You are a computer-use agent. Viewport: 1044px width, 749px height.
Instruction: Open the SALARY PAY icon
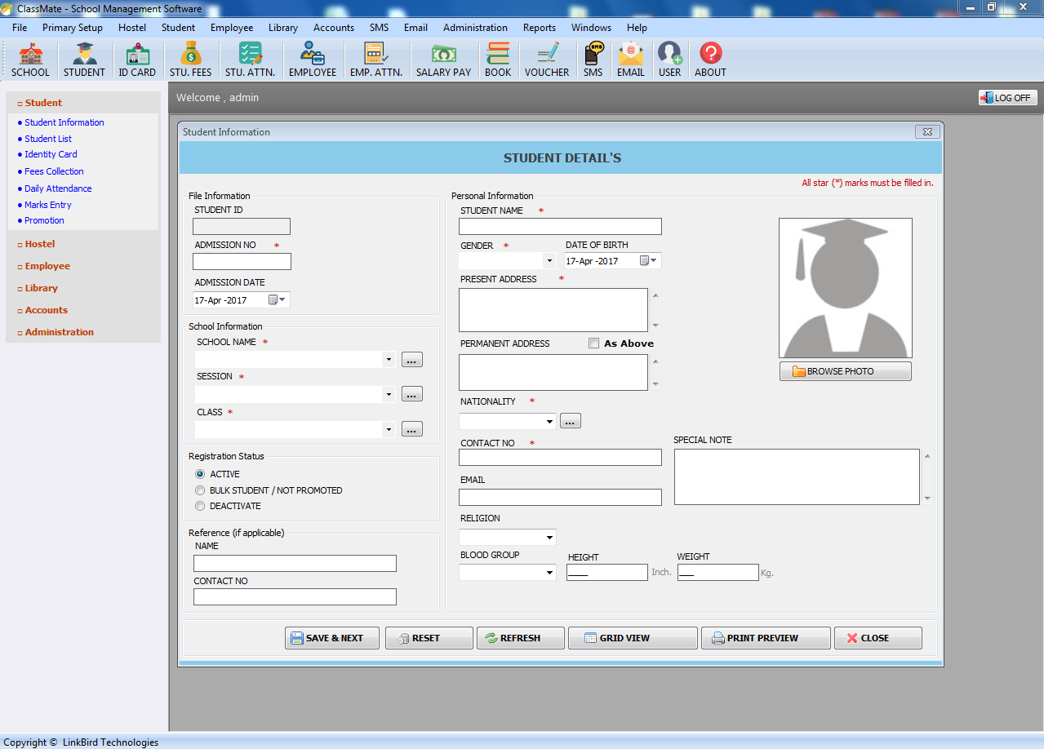pos(442,59)
